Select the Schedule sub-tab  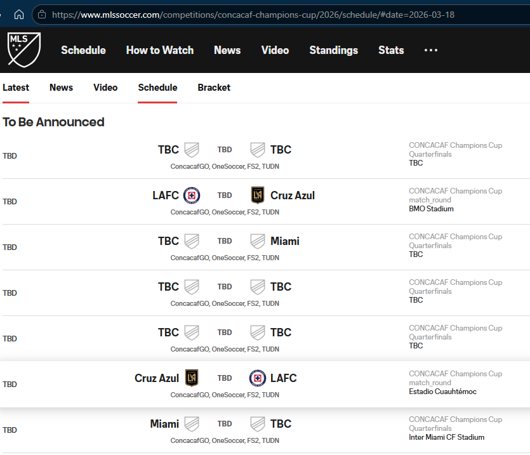pos(157,88)
